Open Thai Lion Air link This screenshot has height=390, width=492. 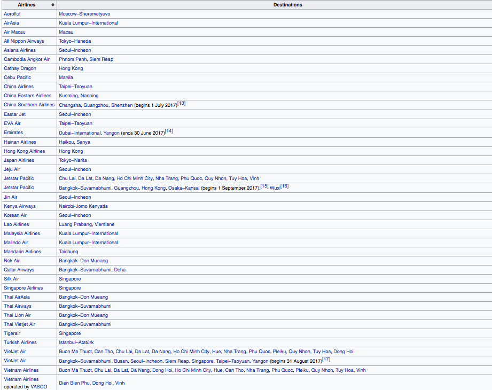[17, 316]
